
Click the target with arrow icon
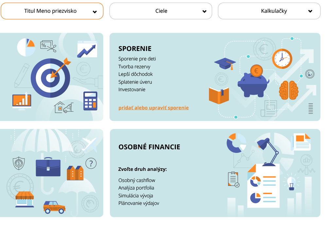tap(51, 78)
